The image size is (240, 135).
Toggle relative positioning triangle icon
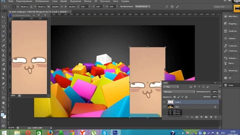point(31,7)
